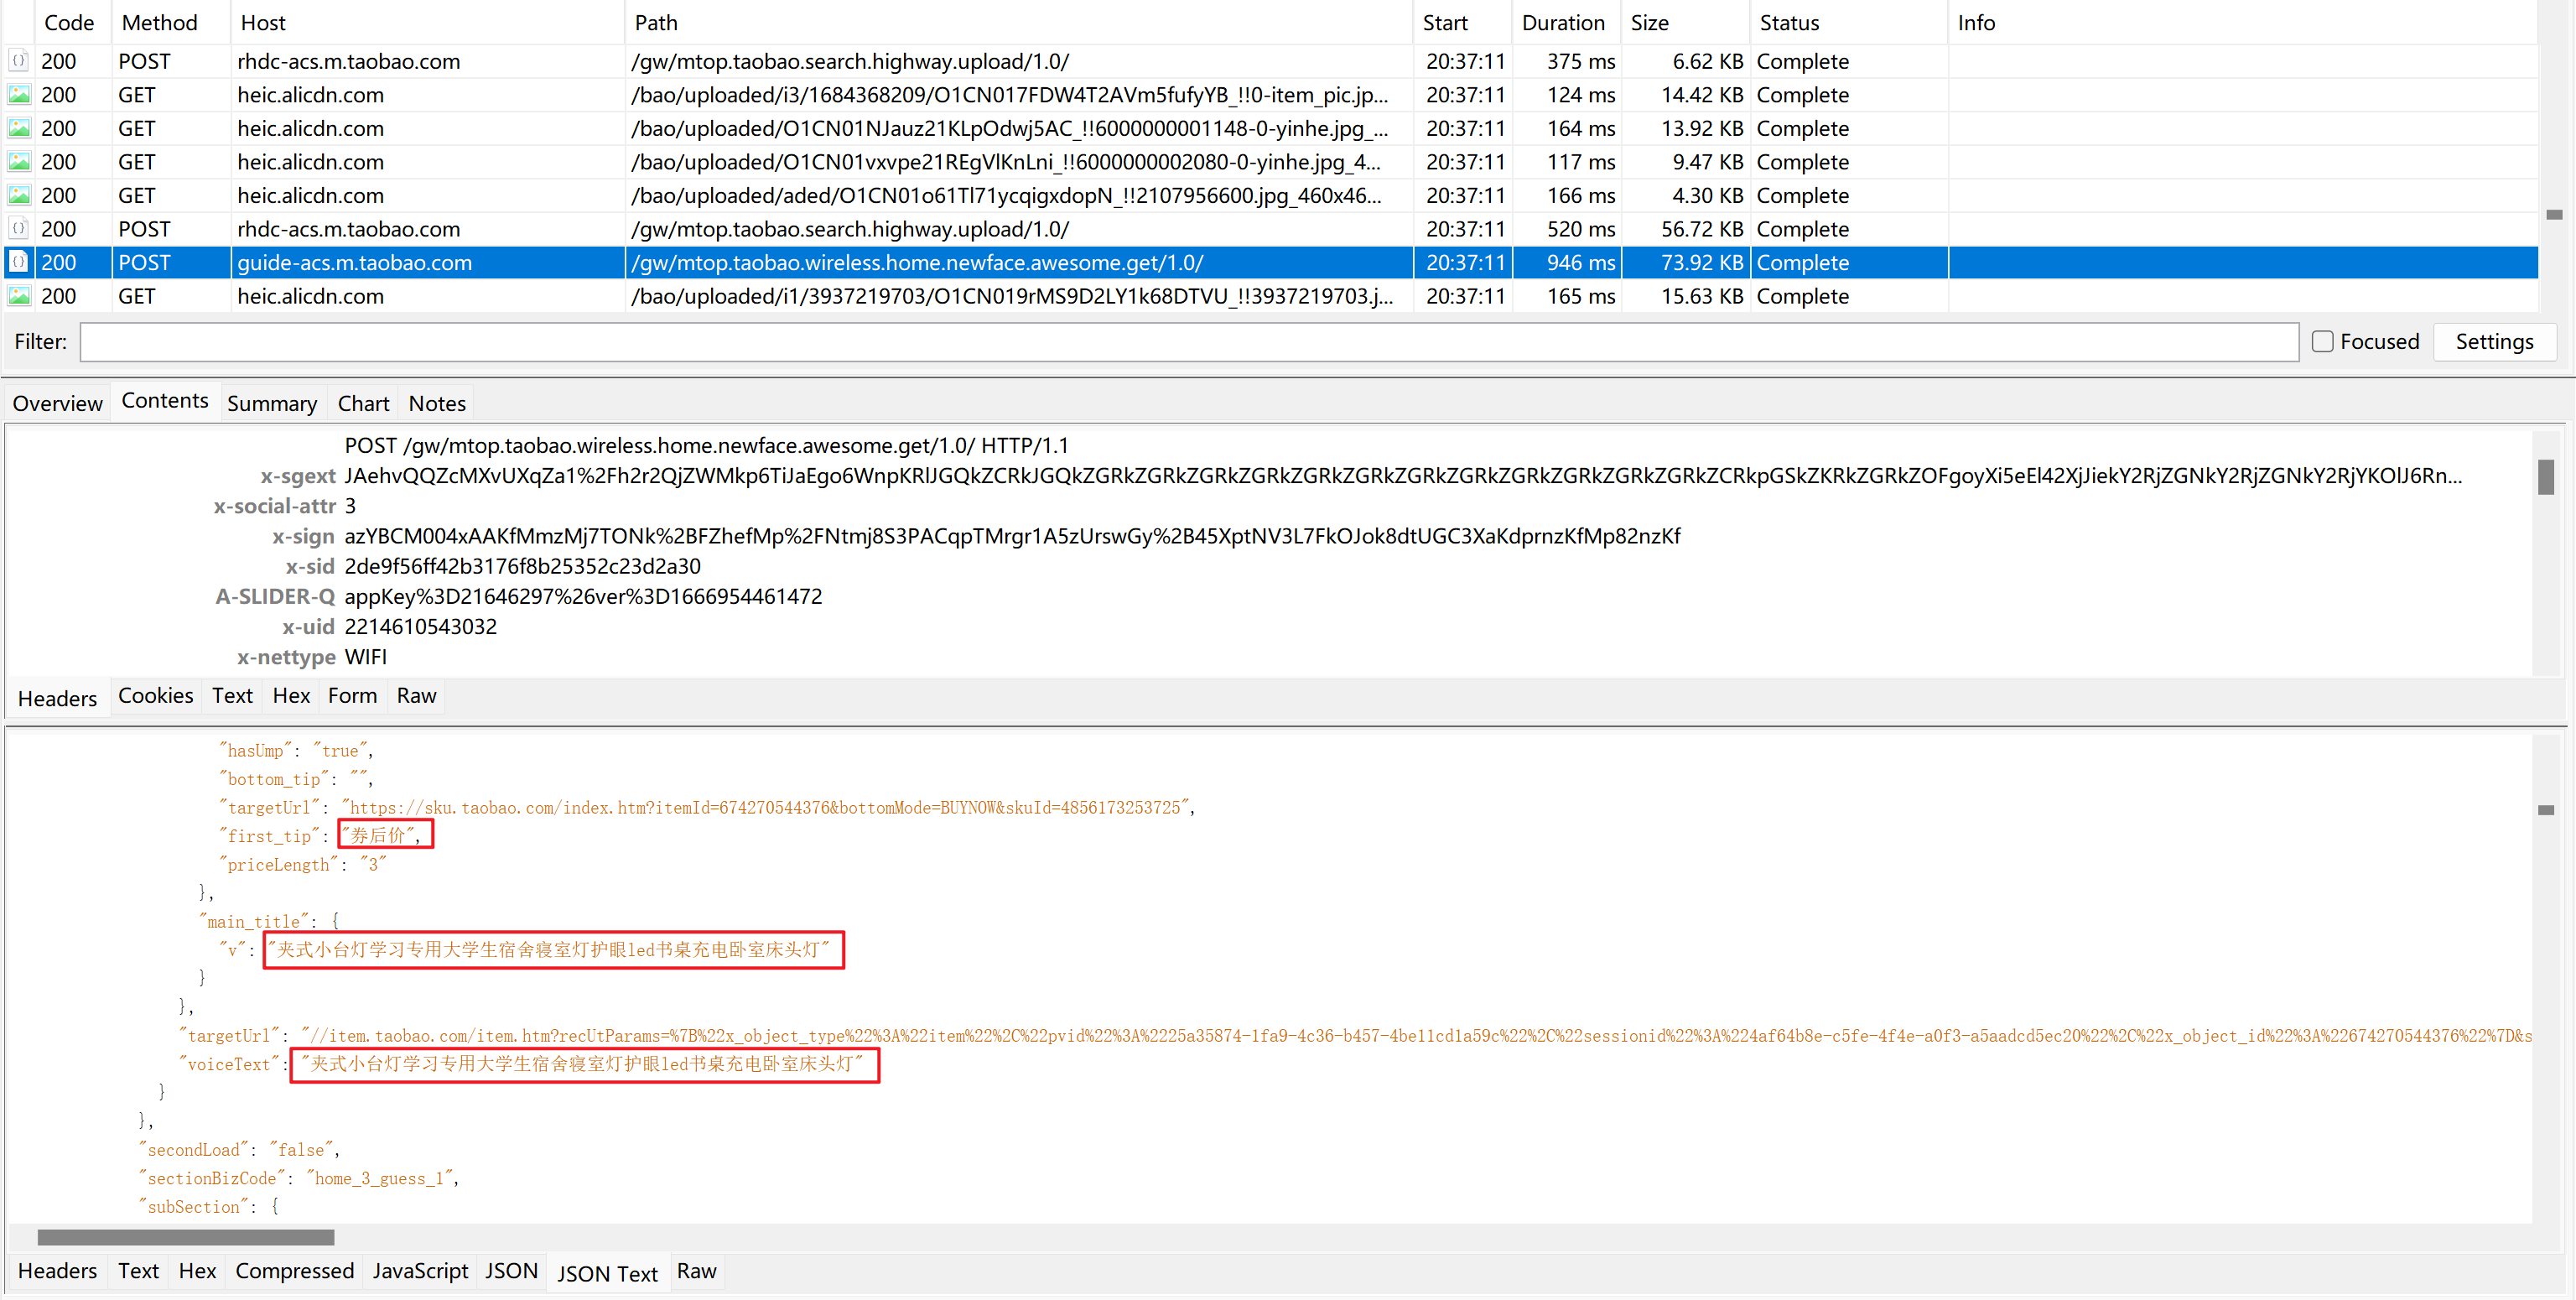Select response JSON tab
Viewport: 2576px width, 1300px height.
pos(511,1271)
